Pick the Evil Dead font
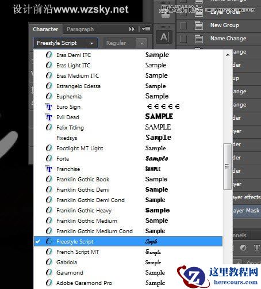Viewport: 261px width, 289px height. [128, 117]
